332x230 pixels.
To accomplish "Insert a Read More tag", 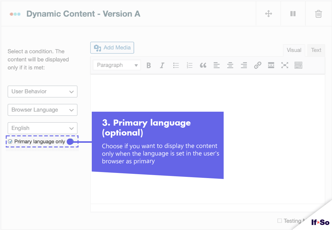I will (271, 65).
